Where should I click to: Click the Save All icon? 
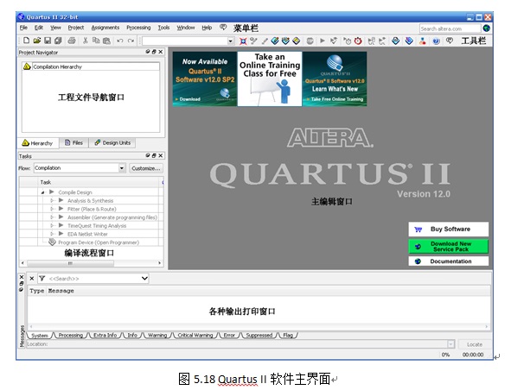[x=58, y=41]
